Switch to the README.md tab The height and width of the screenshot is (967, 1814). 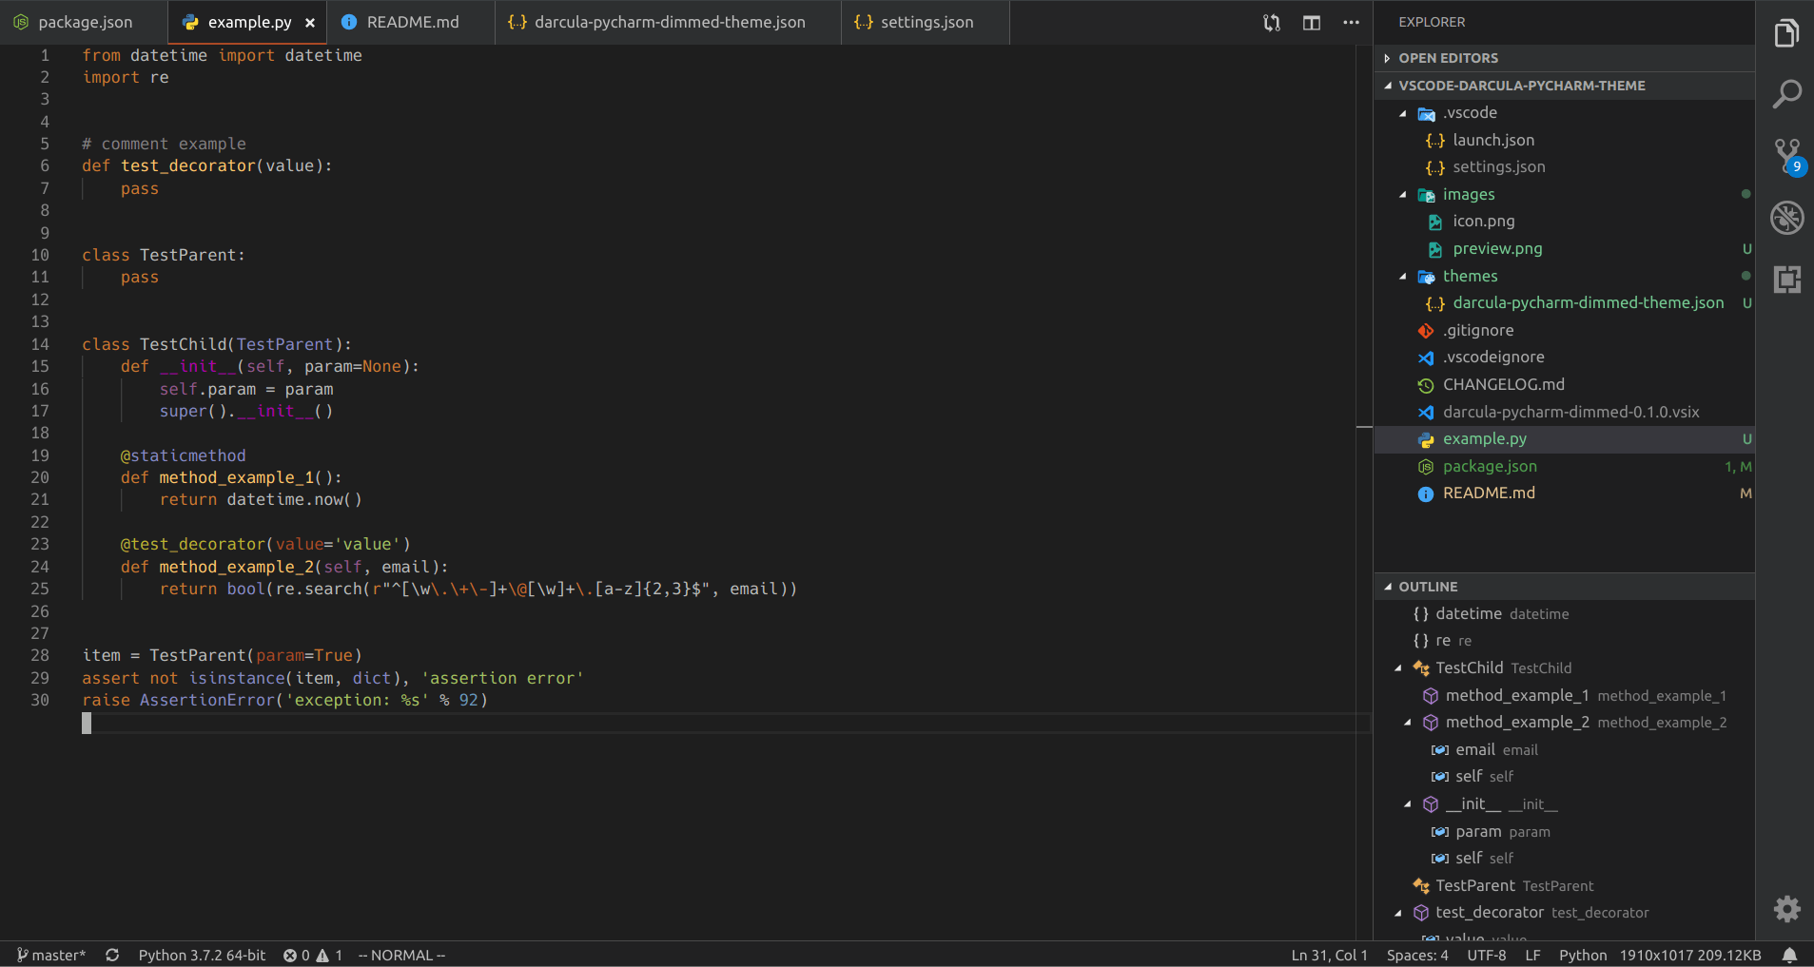tap(412, 22)
